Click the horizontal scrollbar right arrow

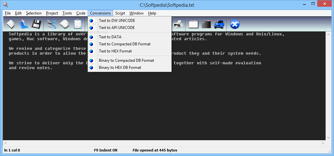(x=323, y=143)
